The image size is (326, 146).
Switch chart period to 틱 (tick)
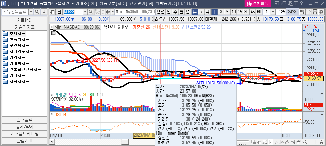(207, 12)
